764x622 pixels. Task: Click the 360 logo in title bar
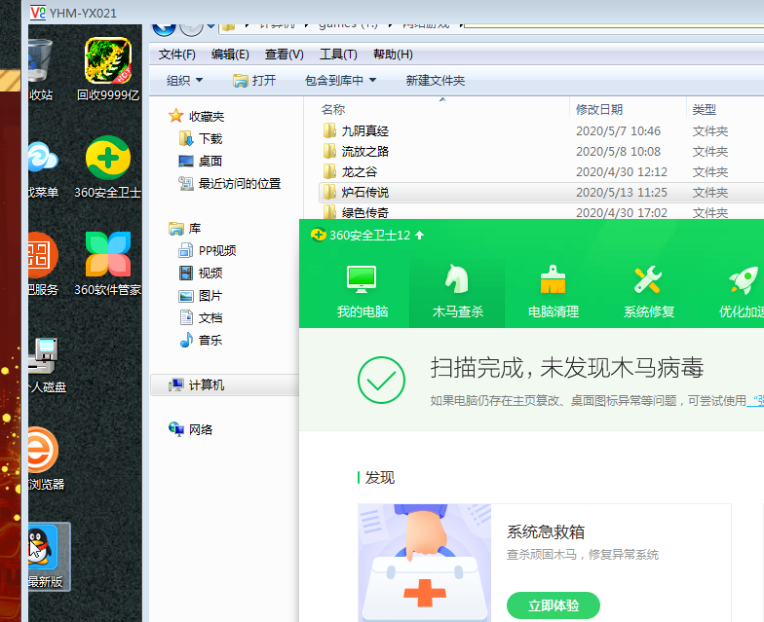318,236
